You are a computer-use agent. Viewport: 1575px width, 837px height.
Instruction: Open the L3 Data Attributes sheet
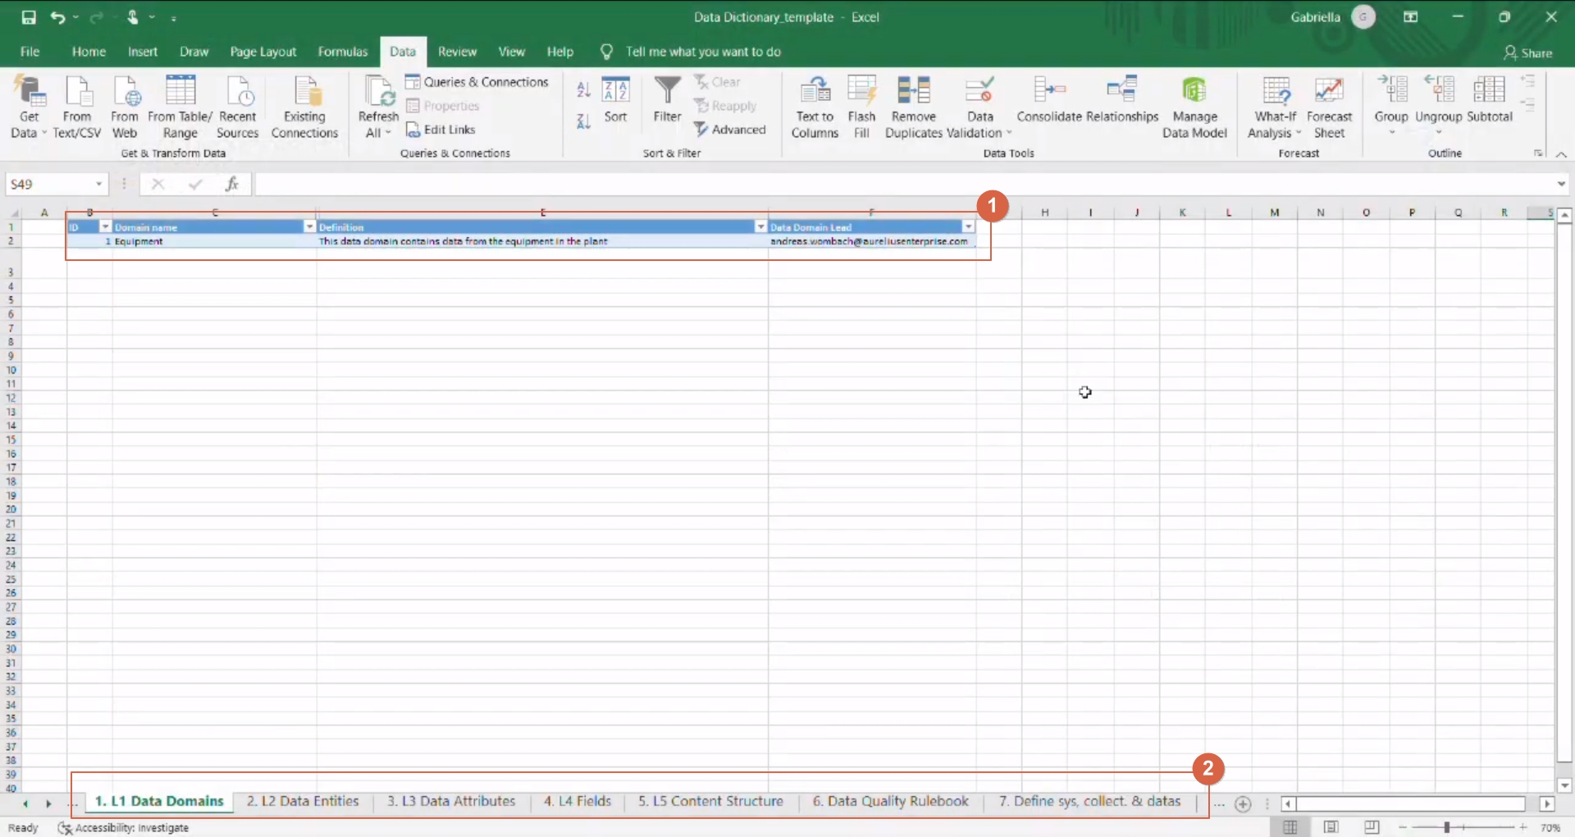click(x=451, y=802)
